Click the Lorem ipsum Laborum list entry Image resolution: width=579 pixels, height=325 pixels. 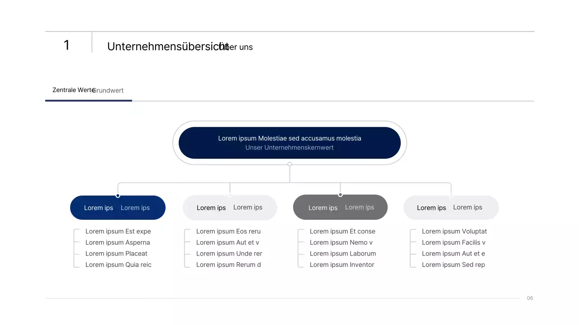click(x=342, y=253)
